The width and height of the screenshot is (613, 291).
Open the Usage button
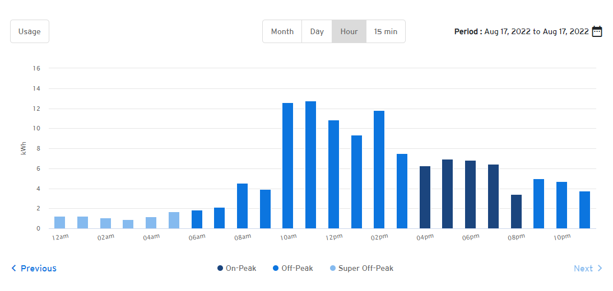pyautogui.click(x=30, y=31)
